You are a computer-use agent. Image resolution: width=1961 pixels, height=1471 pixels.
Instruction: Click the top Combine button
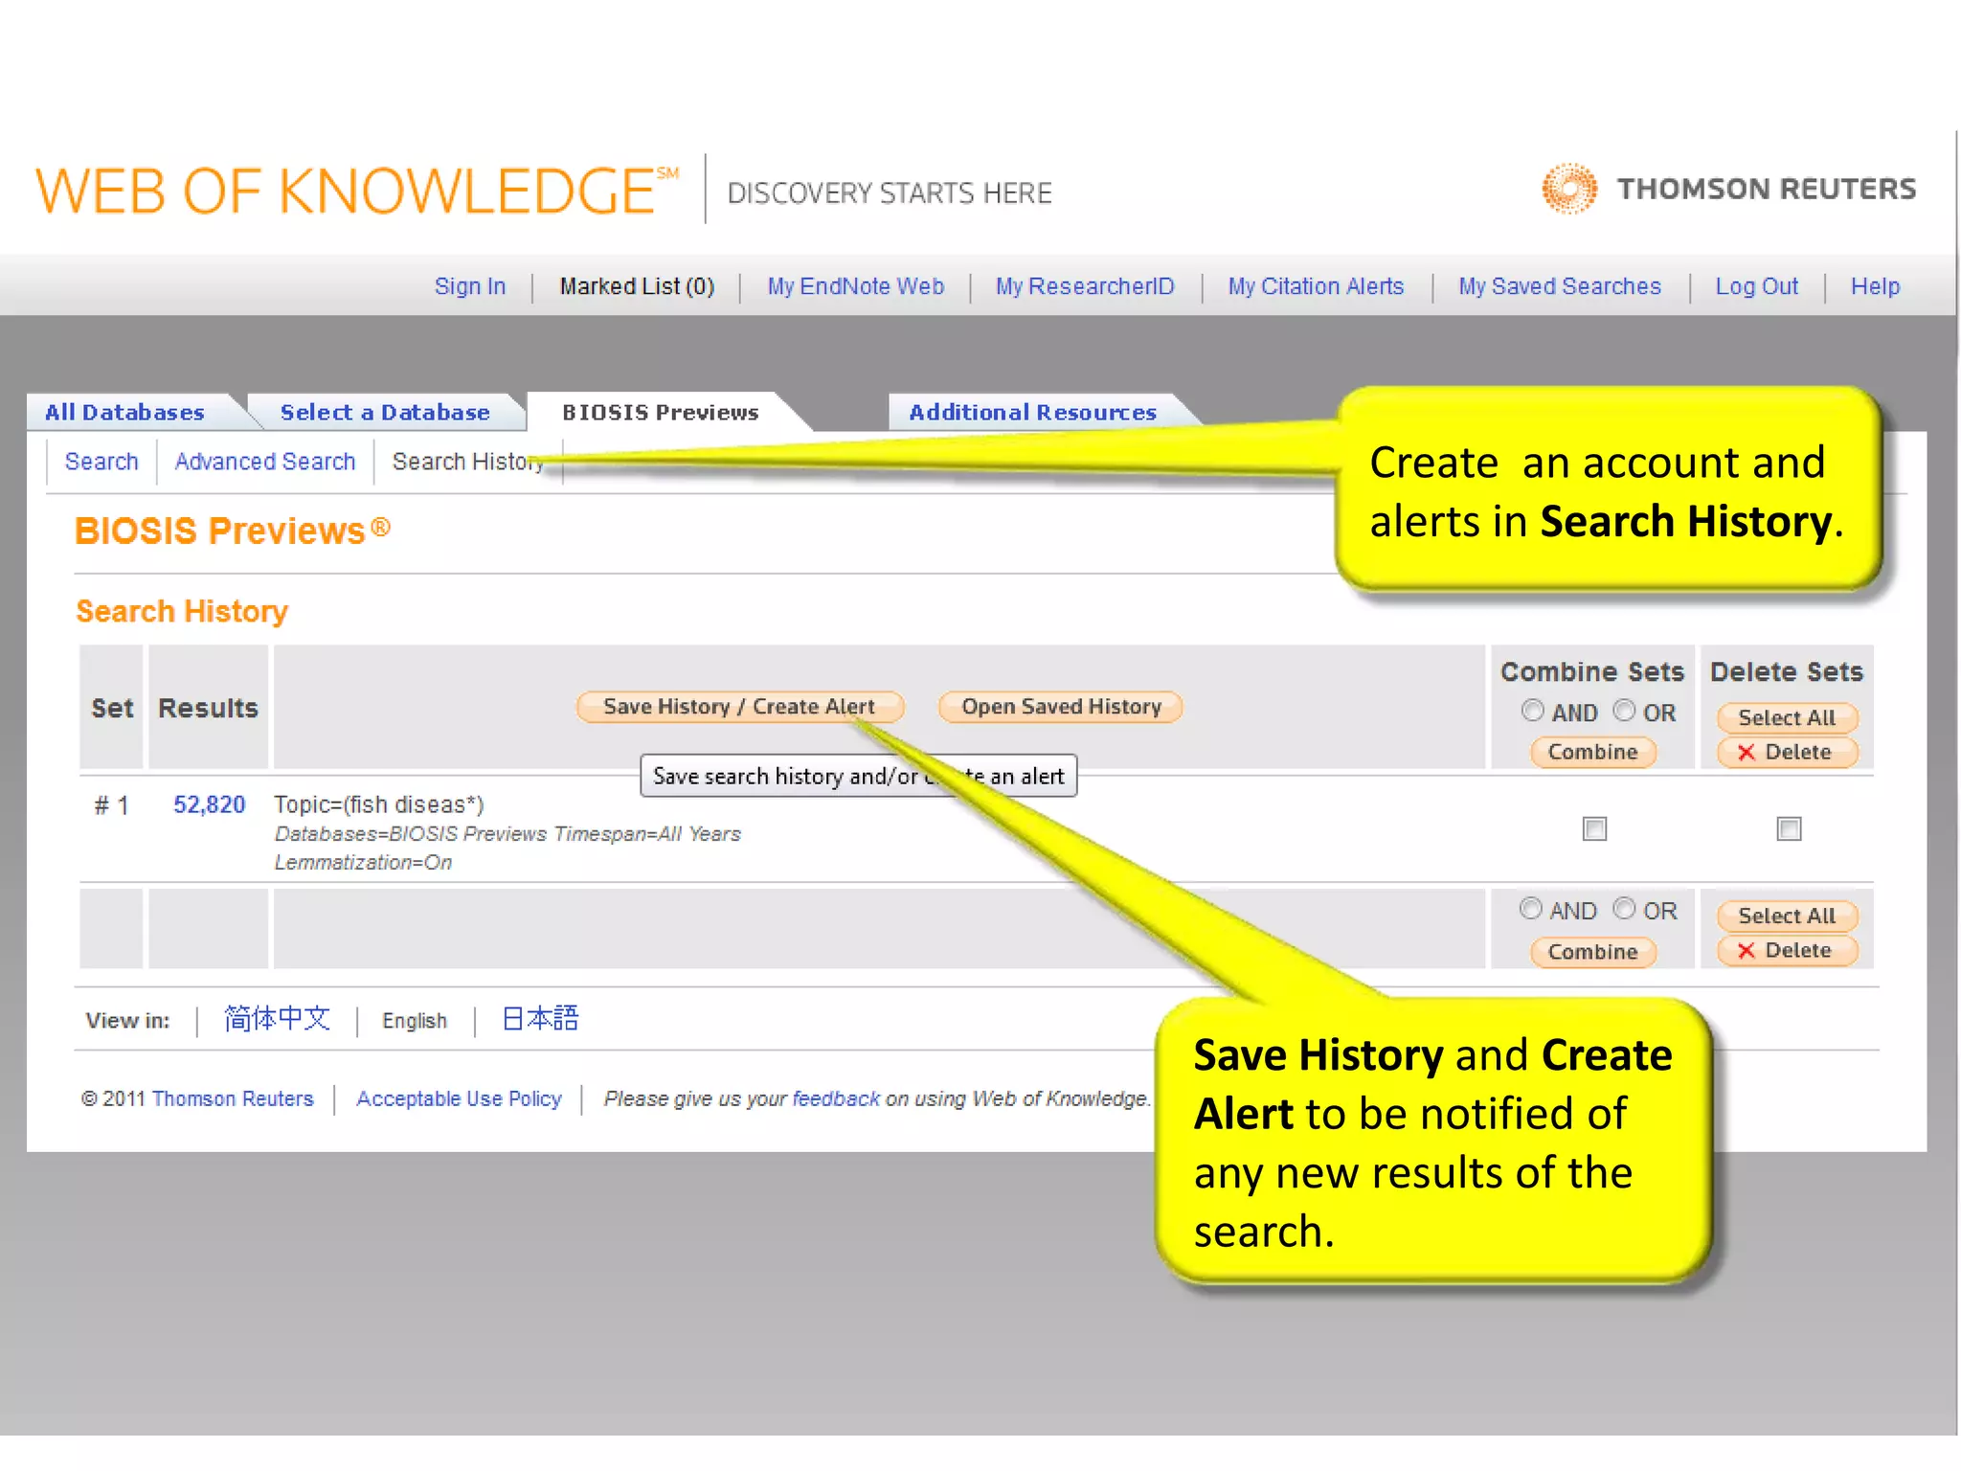1593,752
